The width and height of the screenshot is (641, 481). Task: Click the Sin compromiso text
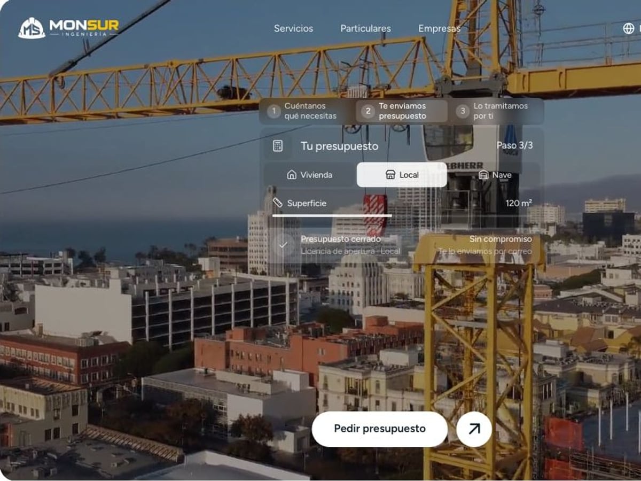click(501, 239)
